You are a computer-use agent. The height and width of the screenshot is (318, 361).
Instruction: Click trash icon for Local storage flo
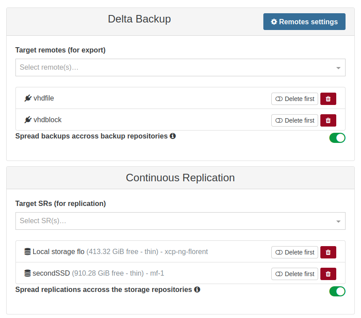pos(328,252)
